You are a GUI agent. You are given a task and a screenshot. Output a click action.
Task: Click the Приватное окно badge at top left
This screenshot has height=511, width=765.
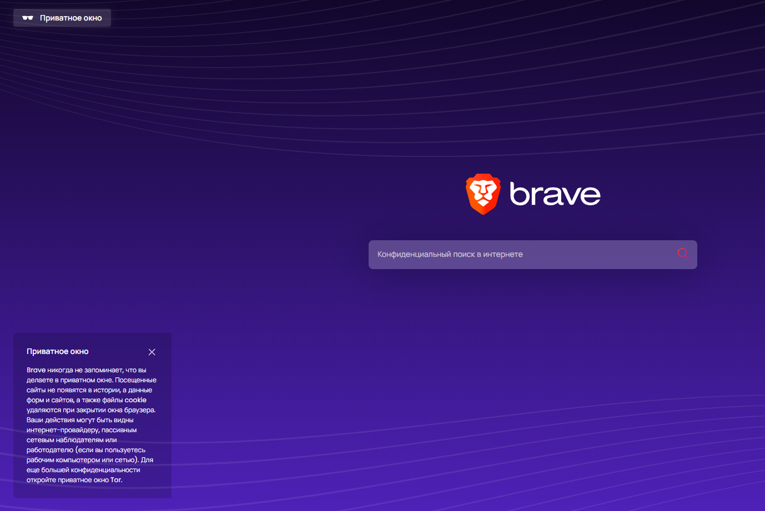point(62,18)
